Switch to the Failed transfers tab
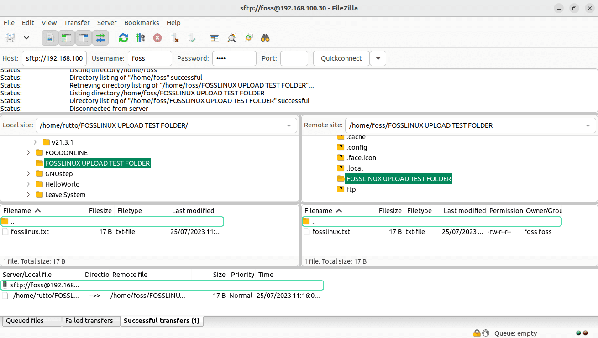This screenshot has width=598, height=338. 91,321
